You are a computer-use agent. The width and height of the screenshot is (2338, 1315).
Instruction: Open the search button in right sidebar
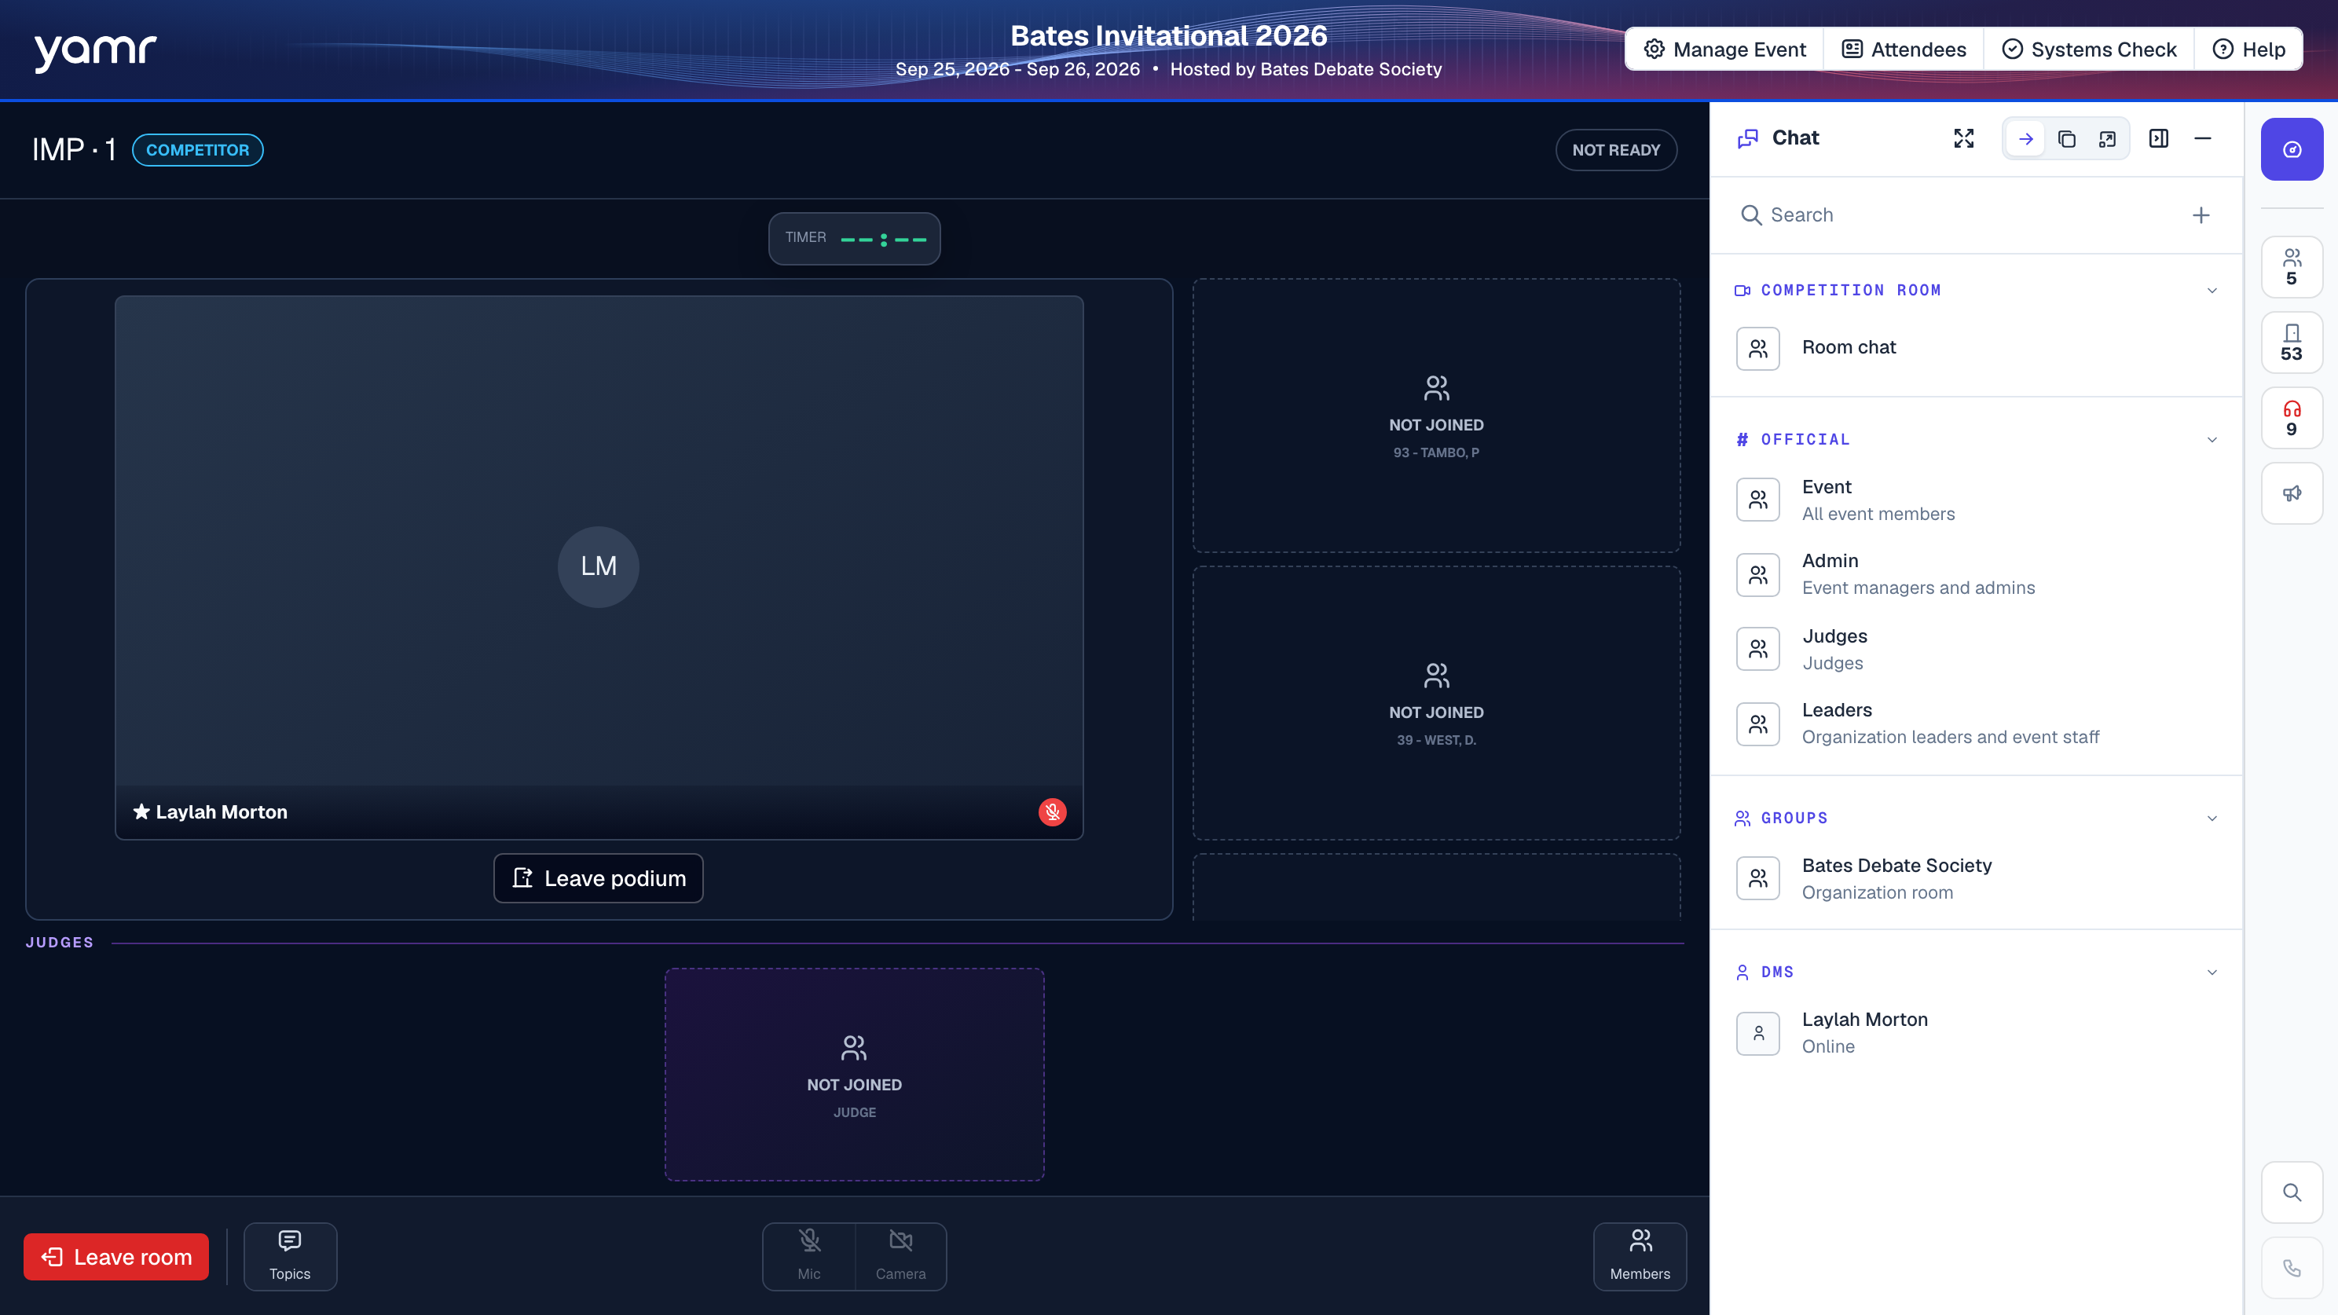2292,1192
